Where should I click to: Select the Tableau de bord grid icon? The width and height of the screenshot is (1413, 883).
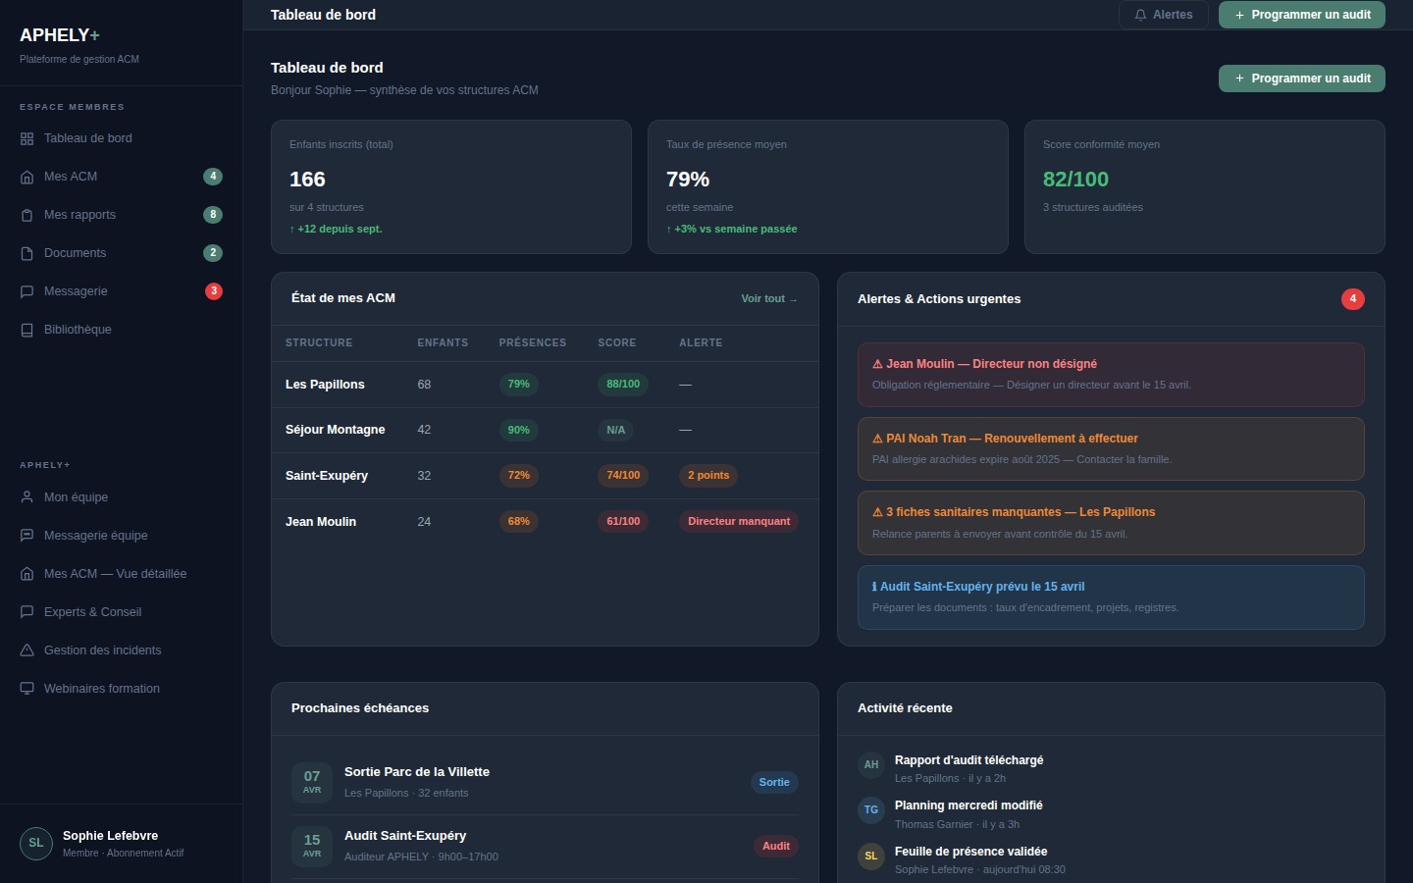26,138
